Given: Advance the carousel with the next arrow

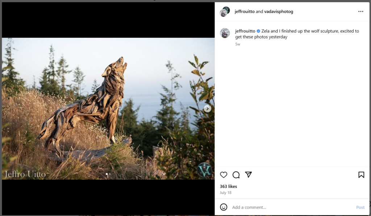Looking at the screenshot, I should coord(207,108).
